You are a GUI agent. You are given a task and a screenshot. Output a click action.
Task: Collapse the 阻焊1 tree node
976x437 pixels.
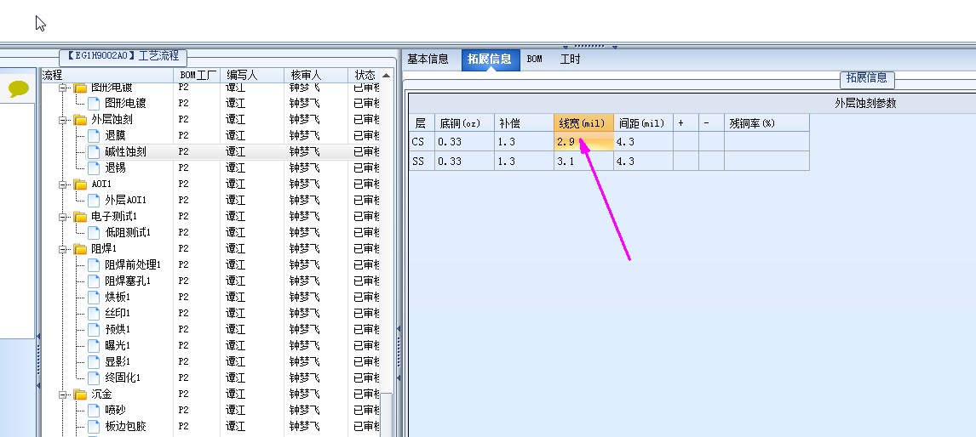(63, 249)
